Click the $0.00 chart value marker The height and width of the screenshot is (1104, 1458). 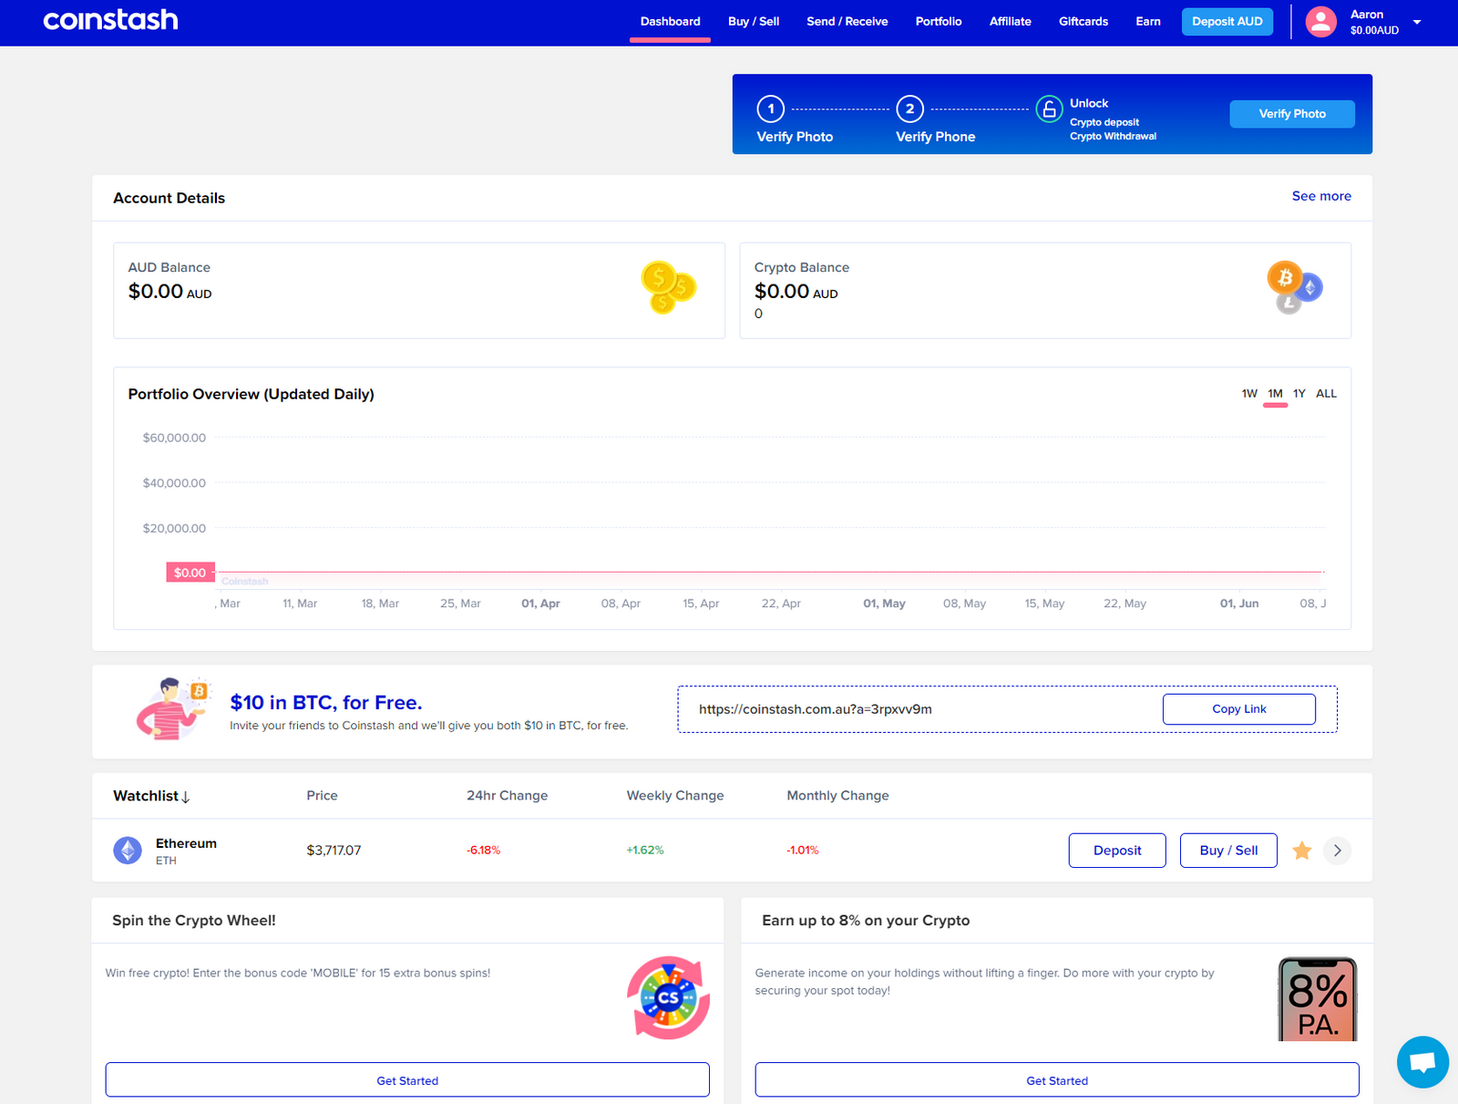click(190, 573)
